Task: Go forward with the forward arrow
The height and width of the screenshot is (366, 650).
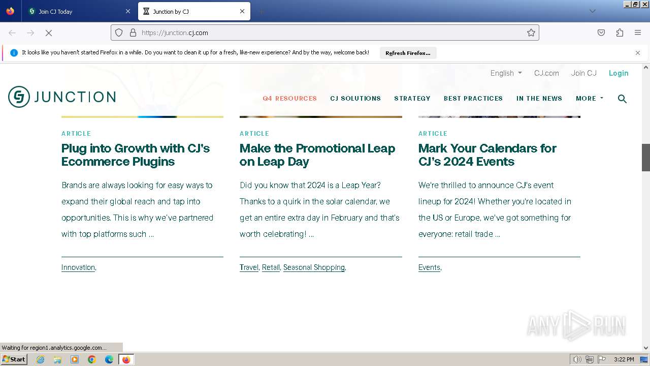Action: click(x=30, y=33)
